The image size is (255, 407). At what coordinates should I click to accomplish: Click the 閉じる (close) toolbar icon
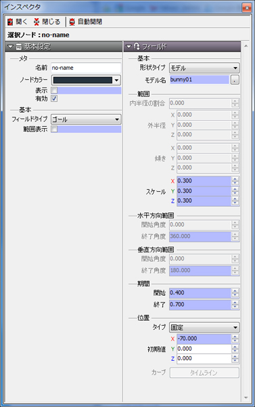point(37,22)
